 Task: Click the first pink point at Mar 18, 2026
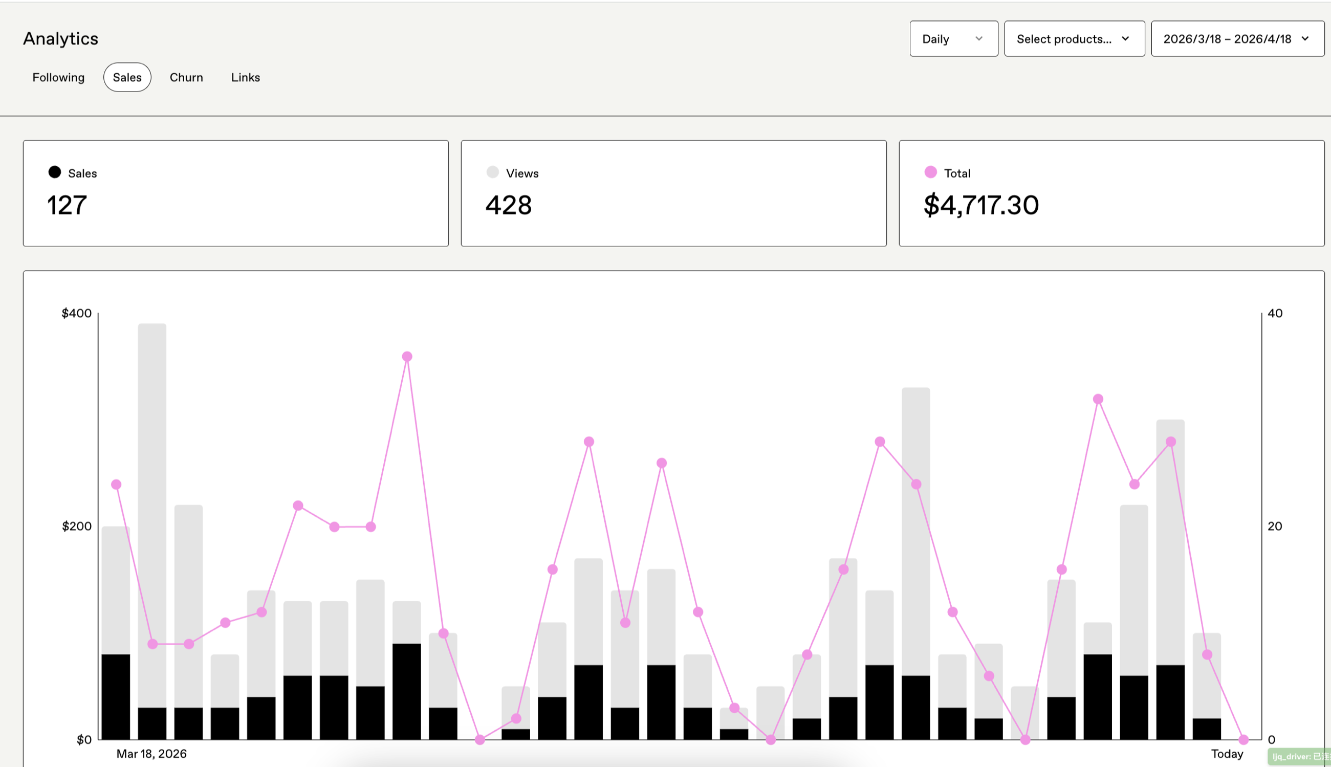pos(116,485)
